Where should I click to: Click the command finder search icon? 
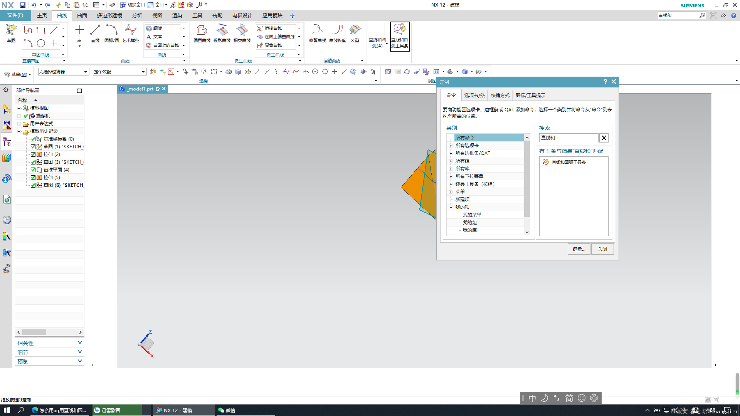702,15
